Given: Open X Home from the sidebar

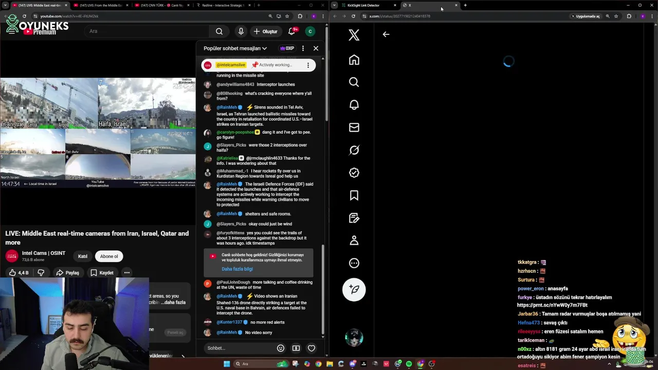Looking at the screenshot, I should tap(354, 60).
